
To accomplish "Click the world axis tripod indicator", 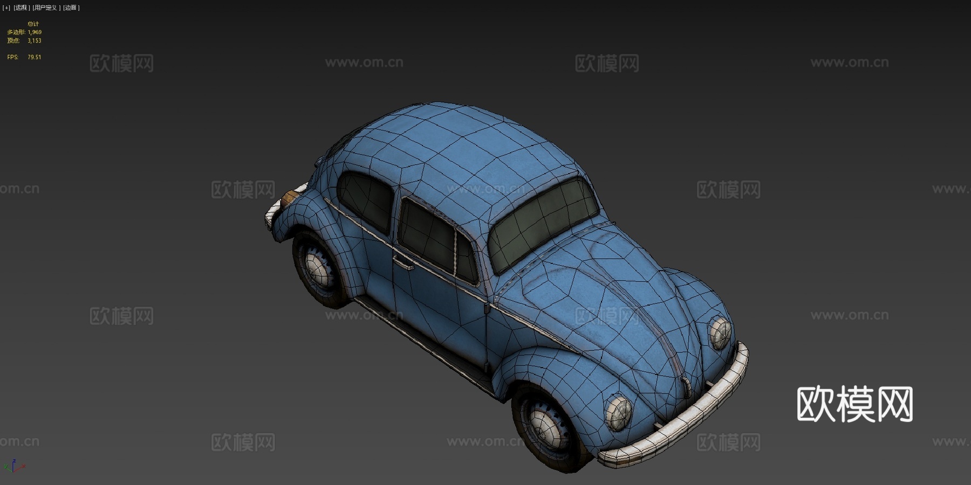I will 14,466.
